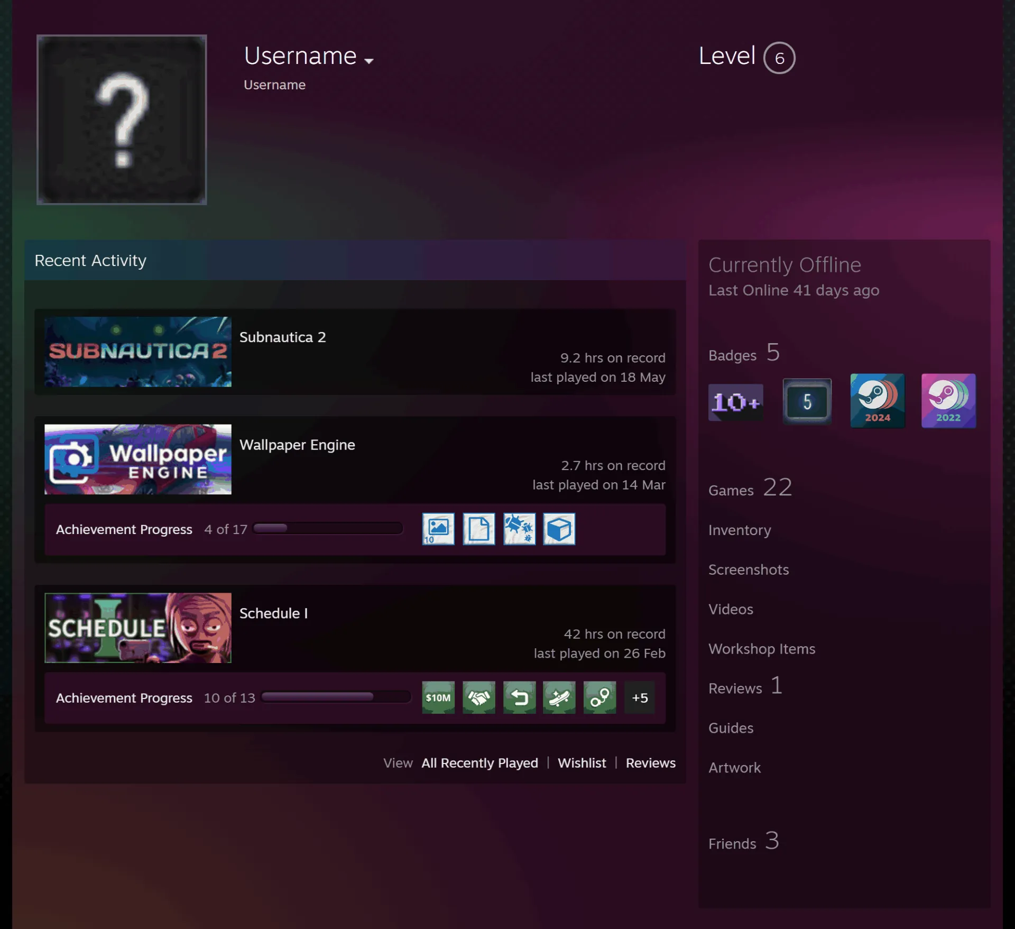Open the Schedule I game banner
This screenshot has width=1015, height=929.
point(138,628)
